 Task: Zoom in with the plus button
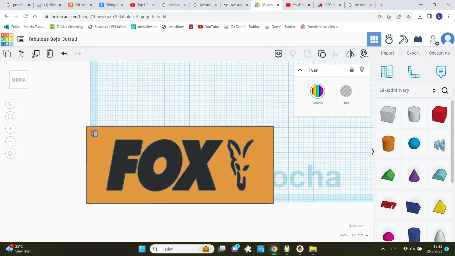coord(11,129)
